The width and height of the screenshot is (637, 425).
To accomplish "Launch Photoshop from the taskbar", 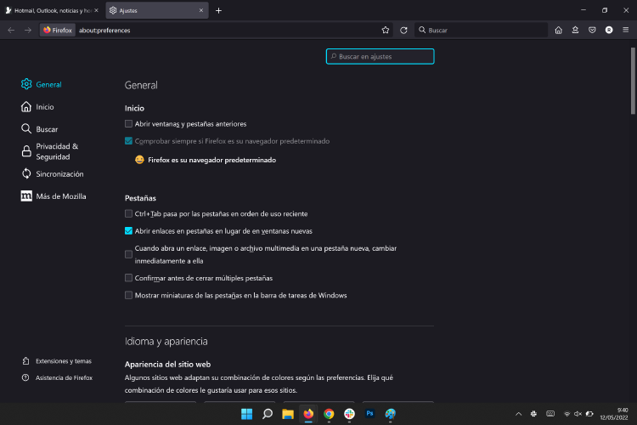I will 369,414.
